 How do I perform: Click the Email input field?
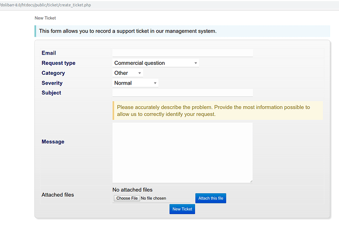click(x=182, y=53)
